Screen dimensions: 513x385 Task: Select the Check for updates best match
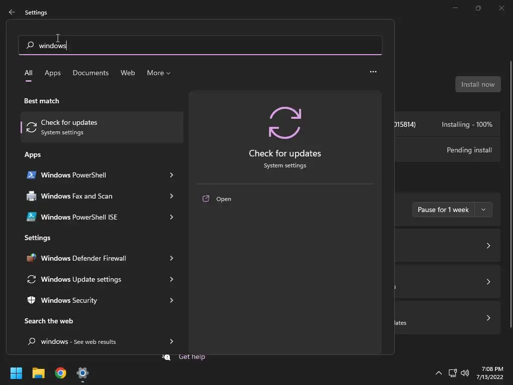tap(102, 127)
